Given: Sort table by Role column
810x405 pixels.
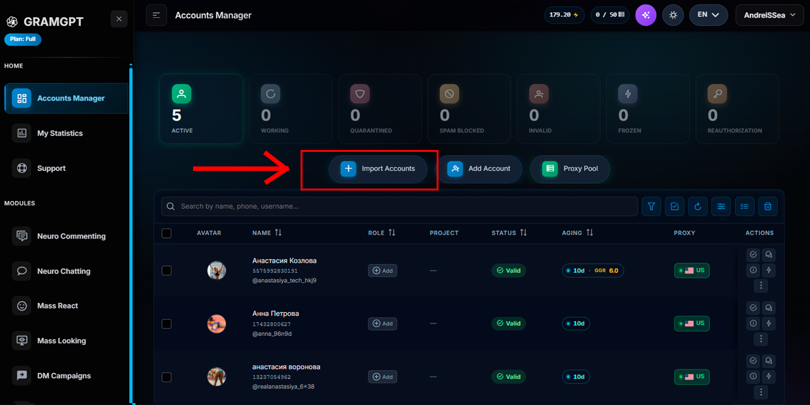Looking at the screenshot, I should point(382,233).
